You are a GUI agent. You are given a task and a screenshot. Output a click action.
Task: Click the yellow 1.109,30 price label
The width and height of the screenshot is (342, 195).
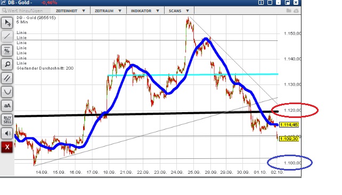click(x=289, y=139)
